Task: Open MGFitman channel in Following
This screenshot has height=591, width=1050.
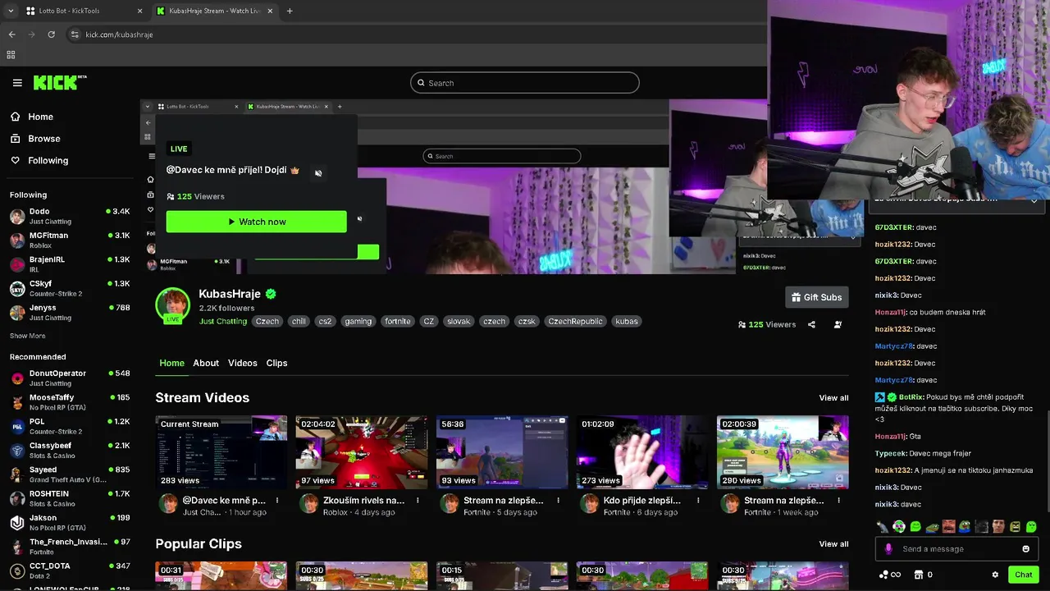Action: [70, 240]
